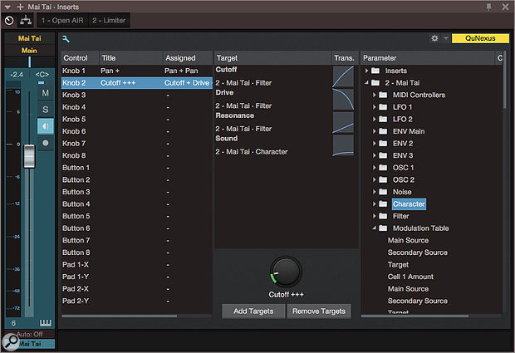Screen dimensions: 515x353
Task: Toggle automation mode Auto: Off
Action: [30, 334]
